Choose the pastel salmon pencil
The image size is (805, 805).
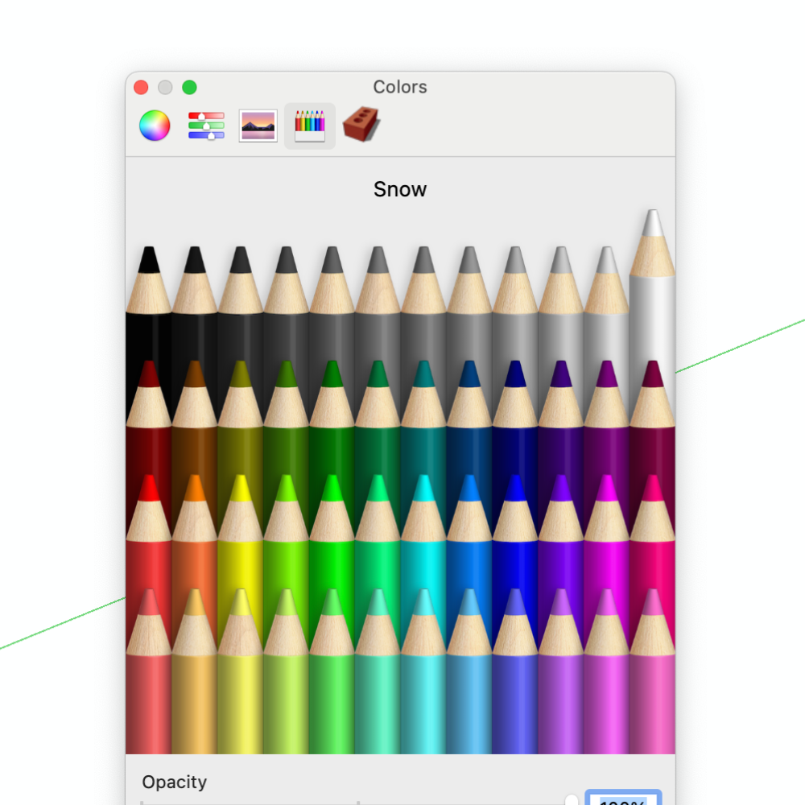pos(149,671)
